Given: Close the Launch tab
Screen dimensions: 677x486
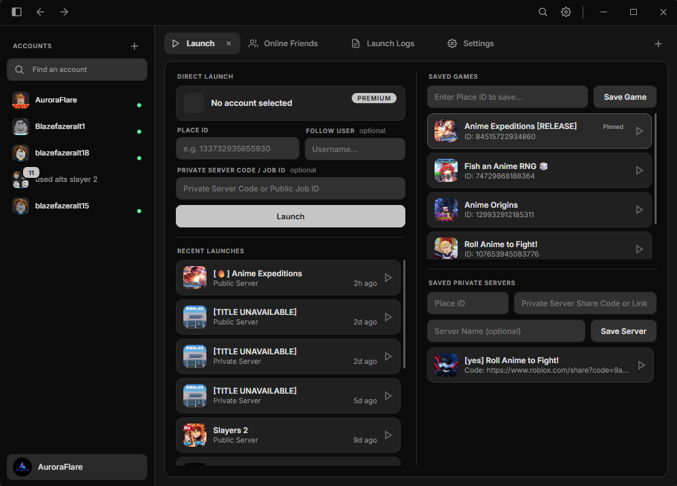Looking at the screenshot, I should pyautogui.click(x=229, y=43).
